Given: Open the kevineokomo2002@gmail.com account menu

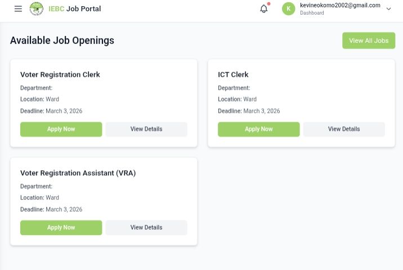Looking at the screenshot, I should click(x=340, y=6).
